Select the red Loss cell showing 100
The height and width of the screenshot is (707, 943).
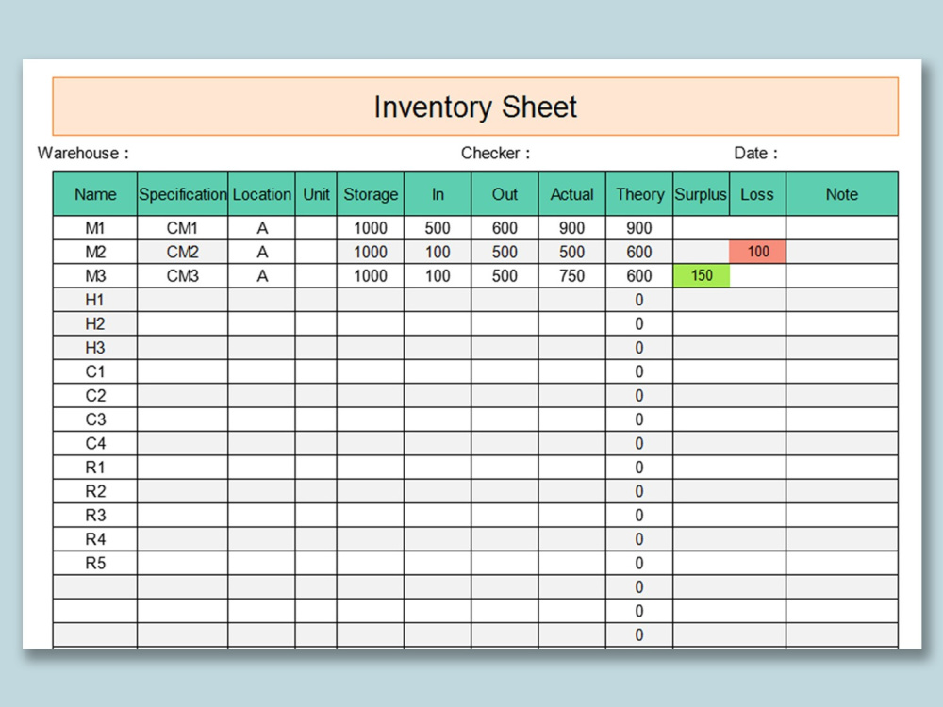coord(758,252)
